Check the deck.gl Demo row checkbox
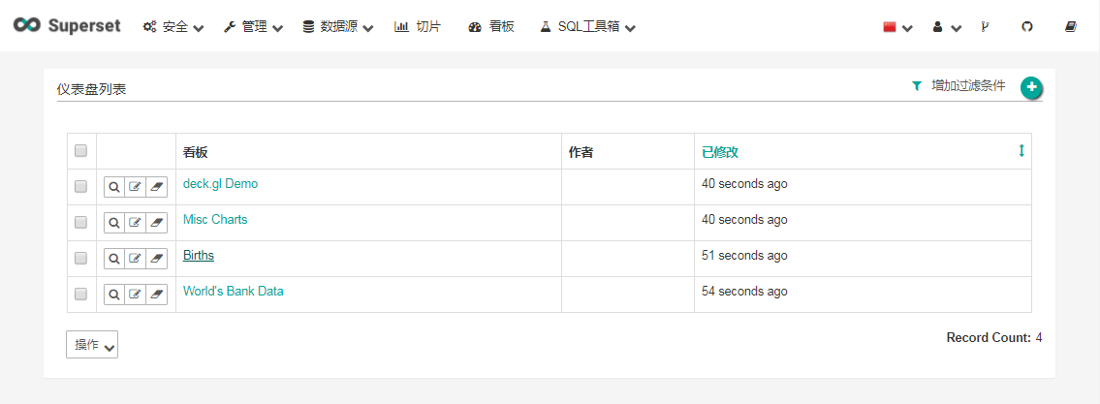 click(x=80, y=187)
